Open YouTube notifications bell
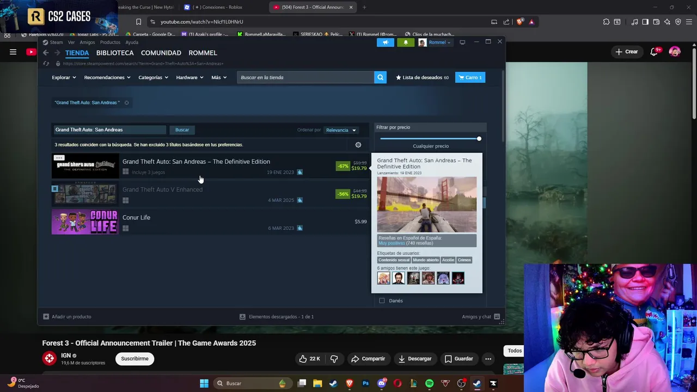The width and height of the screenshot is (697, 392). point(654,52)
